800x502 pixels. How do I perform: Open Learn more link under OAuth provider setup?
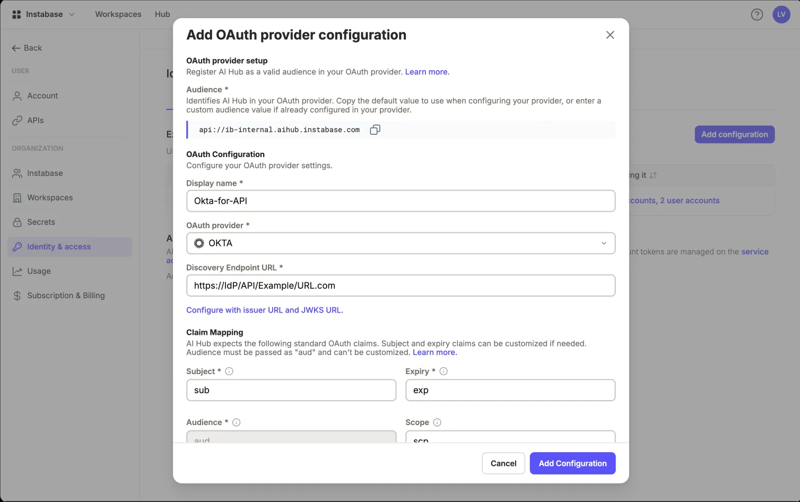pyautogui.click(x=427, y=72)
